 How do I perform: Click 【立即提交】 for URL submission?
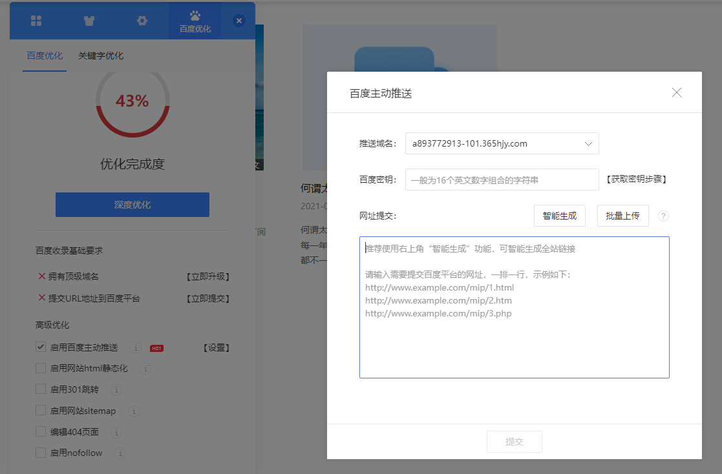tap(208, 298)
